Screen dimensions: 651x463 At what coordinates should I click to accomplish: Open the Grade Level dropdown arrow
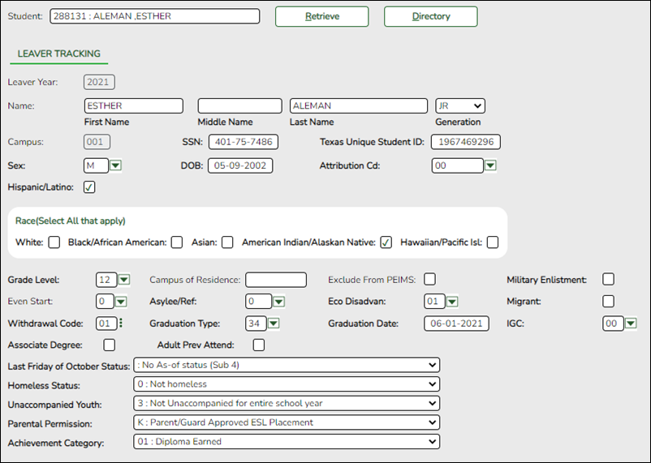coord(124,280)
